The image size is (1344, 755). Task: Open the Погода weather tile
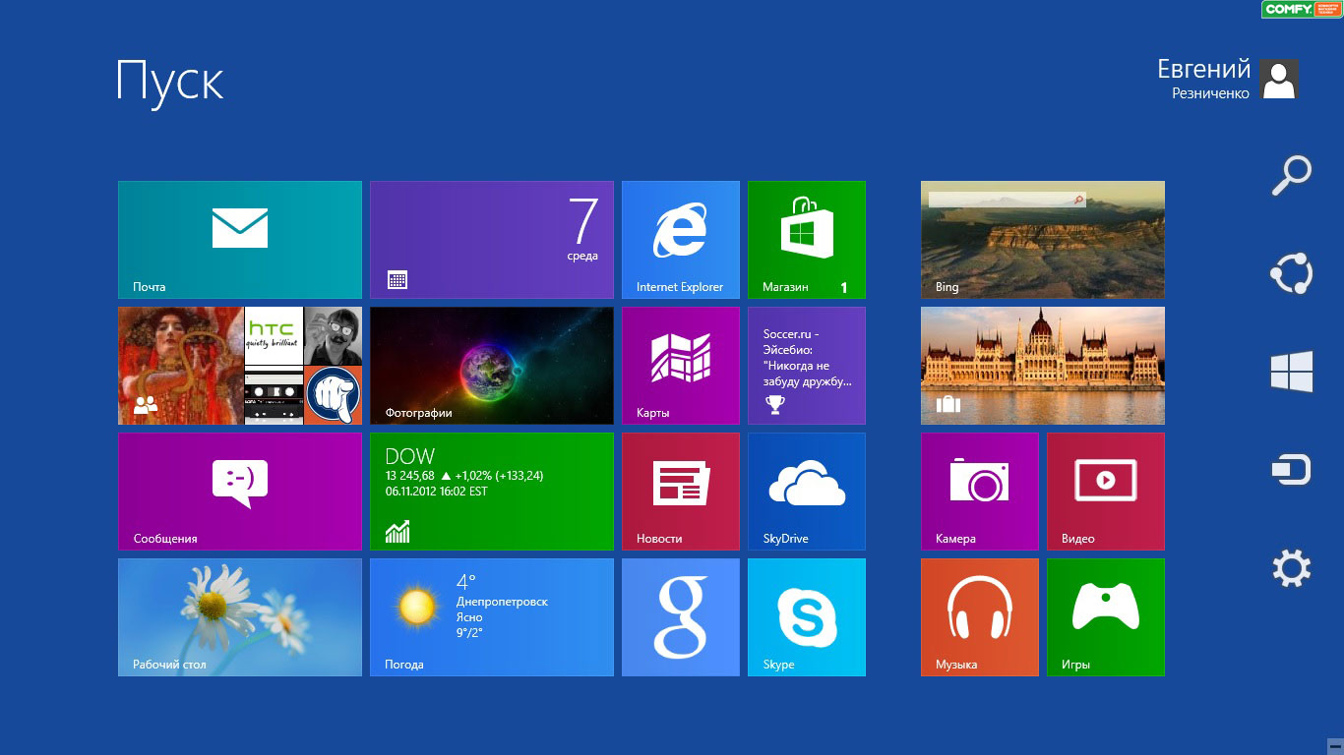(492, 617)
